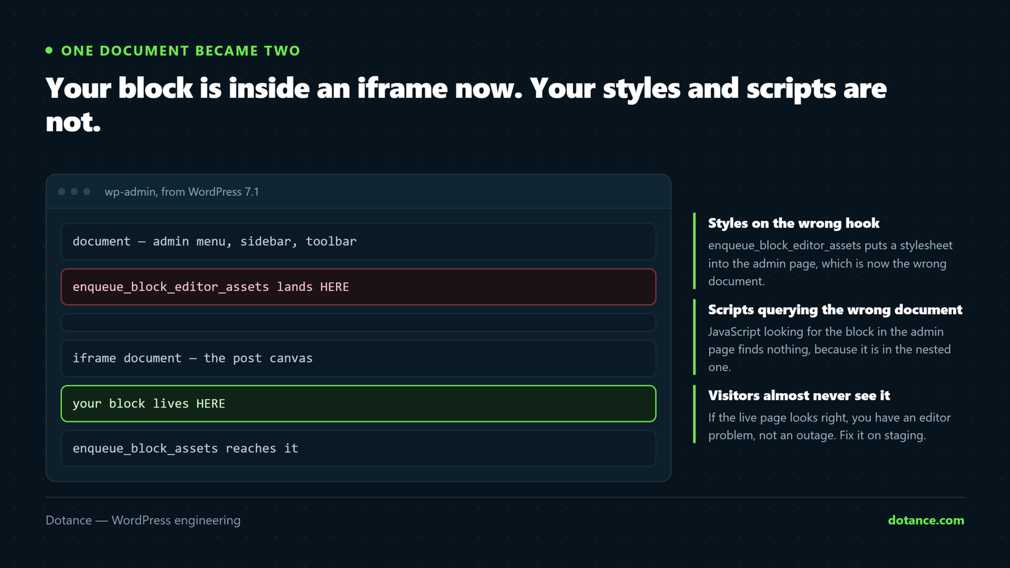Click the green 'your block lives HERE' row
Image resolution: width=1010 pixels, height=568 pixels.
359,403
